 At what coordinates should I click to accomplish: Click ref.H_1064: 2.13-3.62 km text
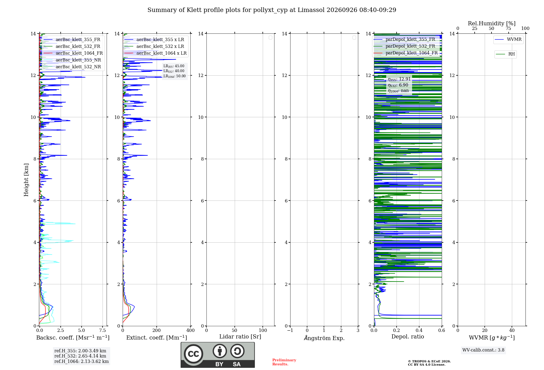pos(81,362)
